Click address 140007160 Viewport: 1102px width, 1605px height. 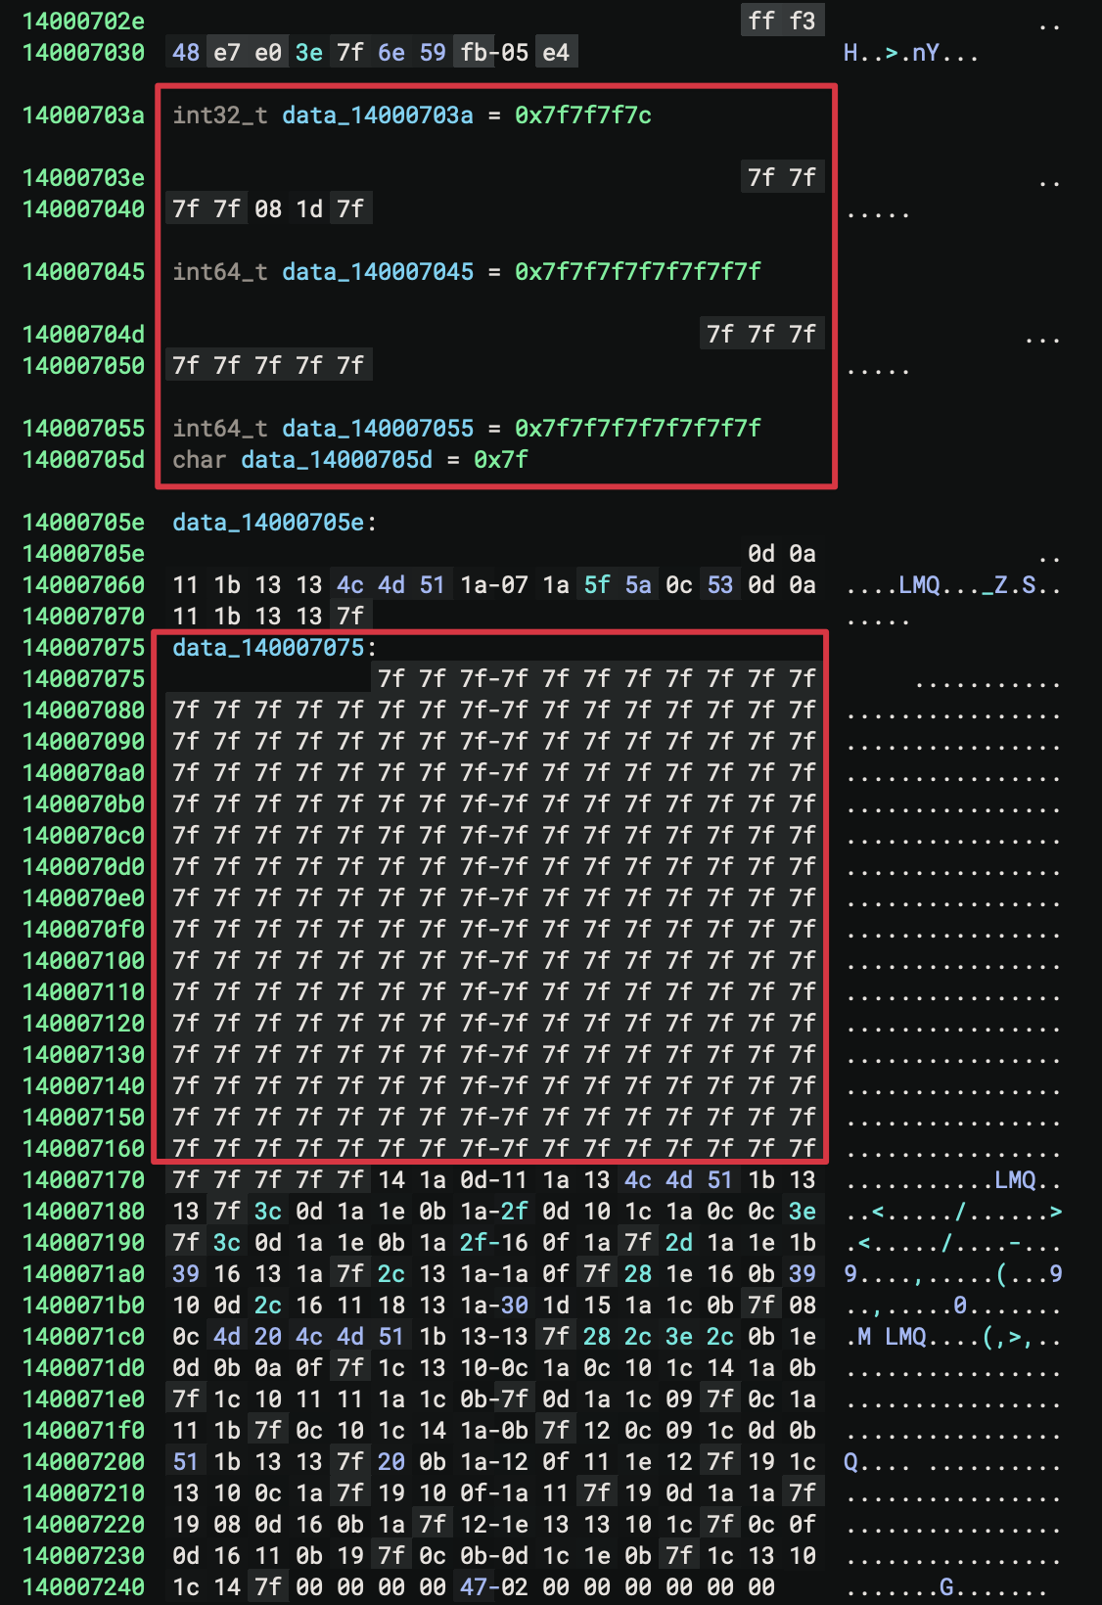pyautogui.click(x=83, y=1148)
